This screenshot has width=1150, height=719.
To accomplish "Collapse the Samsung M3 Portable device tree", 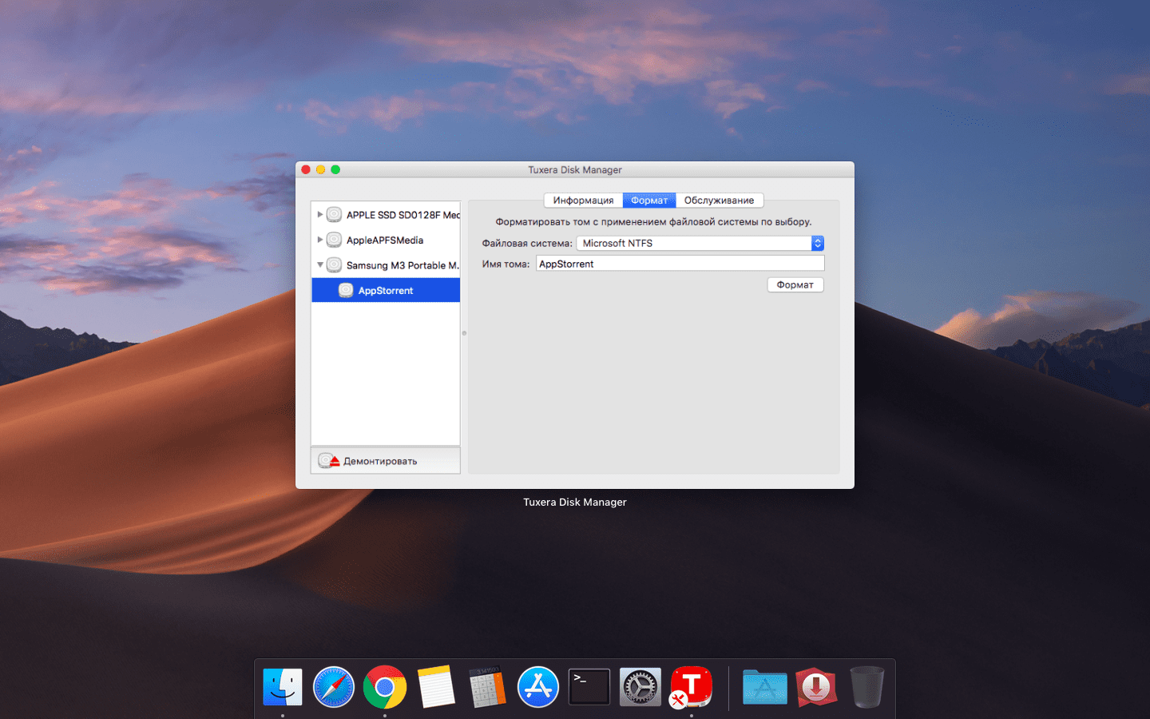I will (x=321, y=264).
